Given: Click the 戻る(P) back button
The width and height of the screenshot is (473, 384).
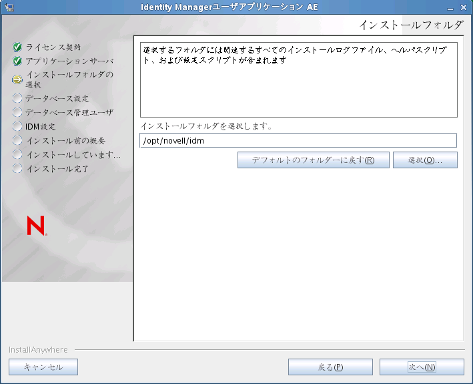Looking at the screenshot, I should pyautogui.click(x=330, y=367).
